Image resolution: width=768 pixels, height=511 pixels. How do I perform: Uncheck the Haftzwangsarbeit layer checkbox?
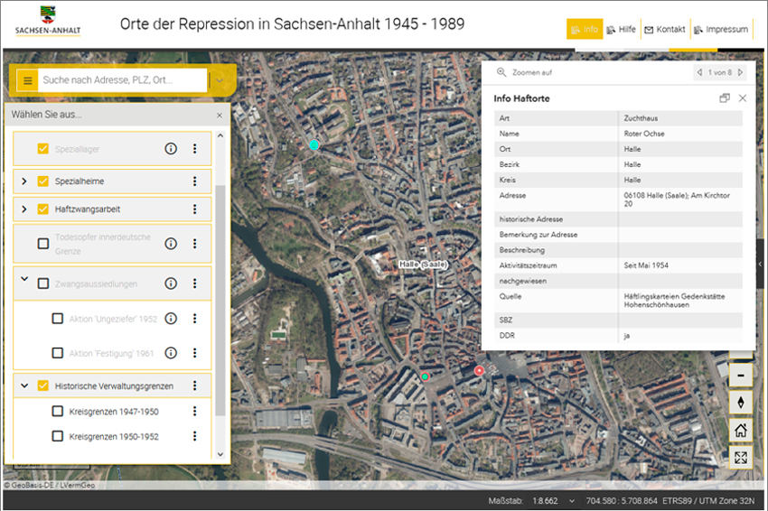point(43,209)
